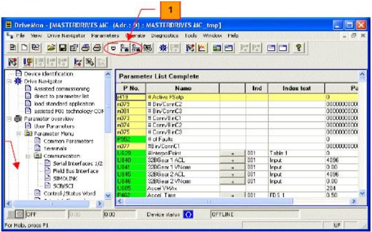Click the Drive Navigator gear tree icon
Screen dimensions: 372x232
18,81
